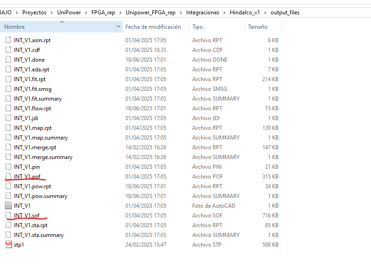Image resolution: width=371 pixels, height=268 pixels.
Task: Click the INT_V1.done file icon
Action: 8,59
